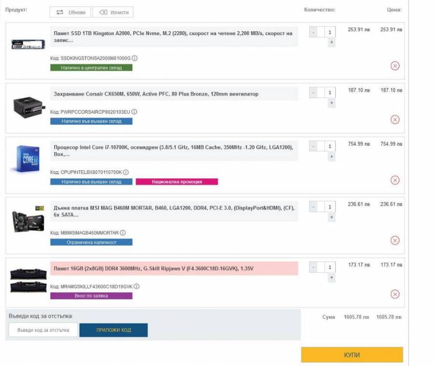Focus the quantity field for MSI motherboard

[326, 206]
